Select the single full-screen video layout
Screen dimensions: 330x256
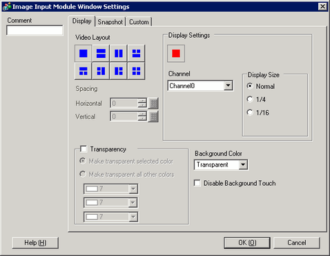84,53
